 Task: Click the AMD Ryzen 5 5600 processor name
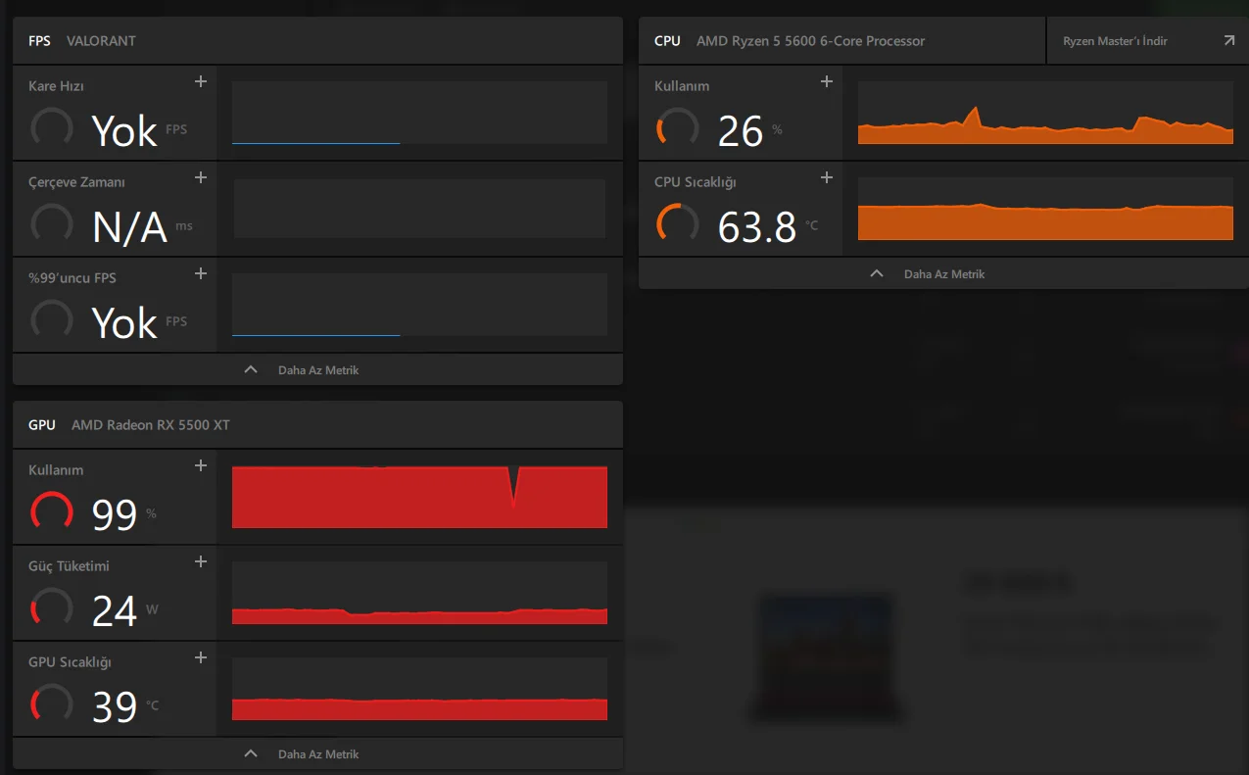pyautogui.click(x=810, y=41)
